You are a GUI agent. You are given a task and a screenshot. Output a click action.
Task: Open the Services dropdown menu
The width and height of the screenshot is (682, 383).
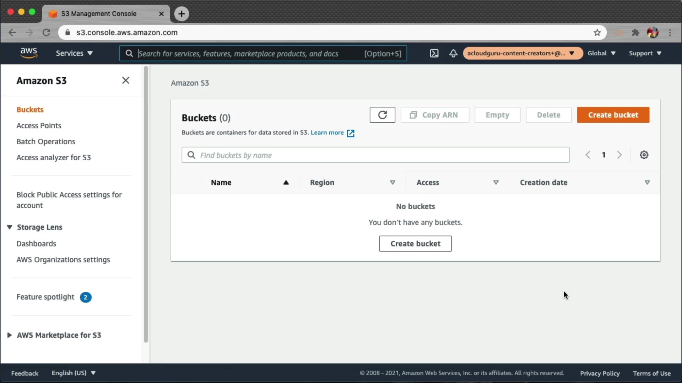tap(74, 53)
